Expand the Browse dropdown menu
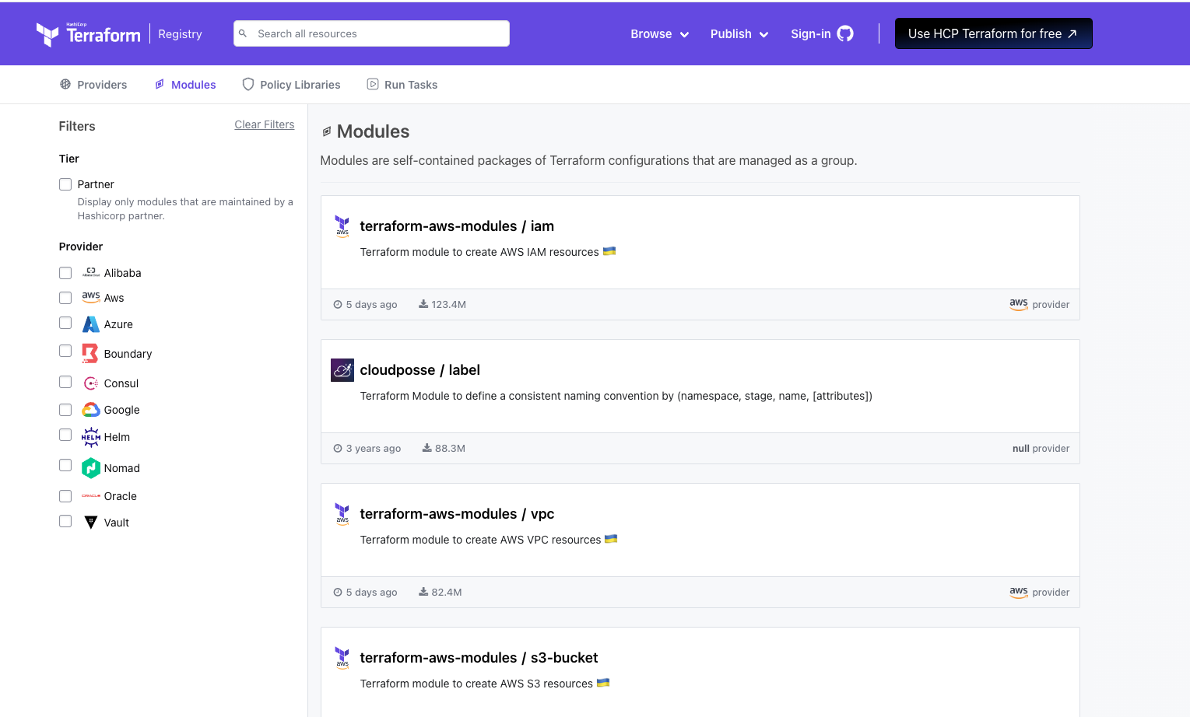This screenshot has height=717, width=1190. (x=660, y=33)
